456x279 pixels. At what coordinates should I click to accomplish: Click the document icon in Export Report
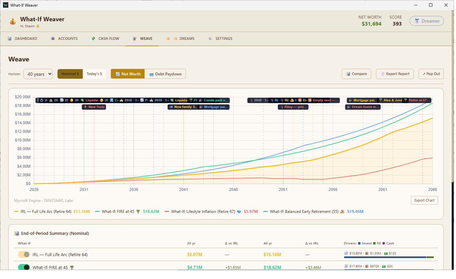click(x=383, y=74)
